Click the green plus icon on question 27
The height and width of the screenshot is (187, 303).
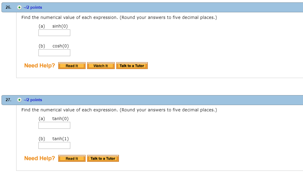[19, 100]
